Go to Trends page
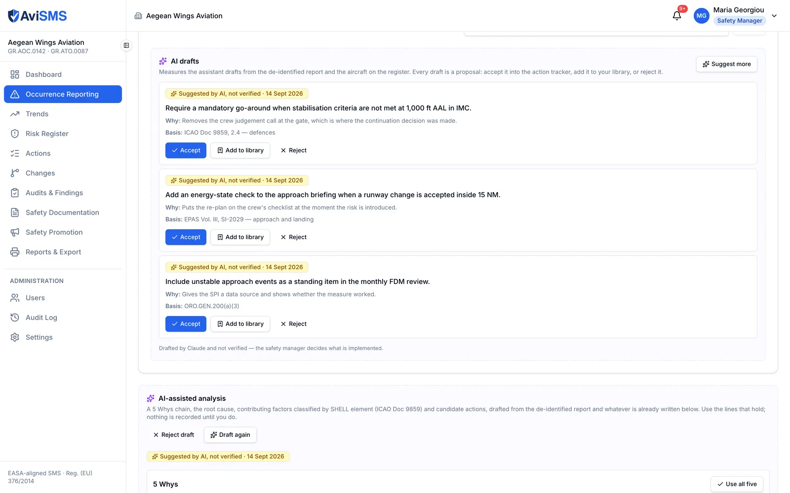The image size is (790, 493). pos(63,114)
